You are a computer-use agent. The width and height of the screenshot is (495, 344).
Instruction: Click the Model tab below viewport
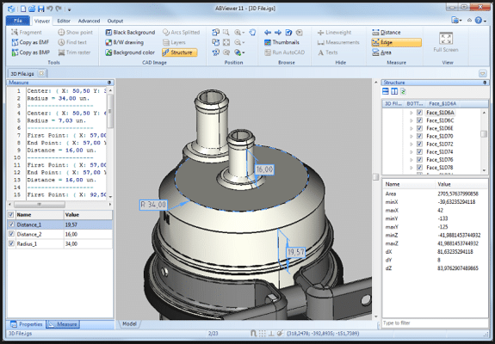[x=129, y=324]
